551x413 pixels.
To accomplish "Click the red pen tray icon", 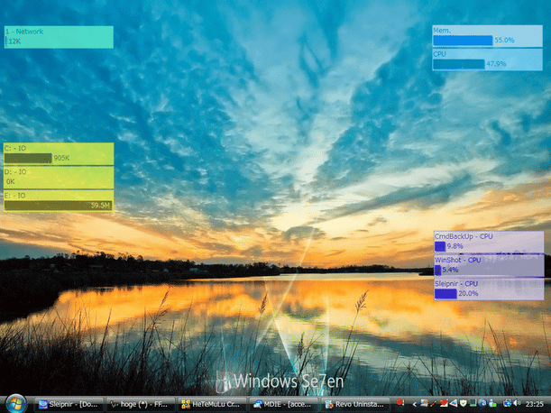I will click(433, 403).
